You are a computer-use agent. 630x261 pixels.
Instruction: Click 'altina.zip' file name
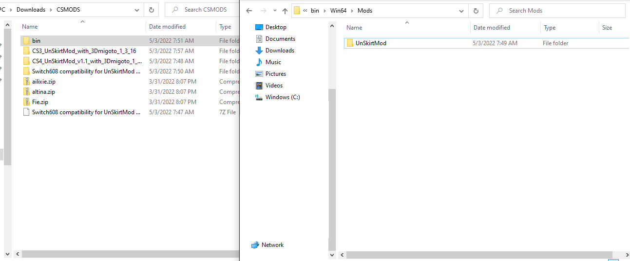coord(43,92)
